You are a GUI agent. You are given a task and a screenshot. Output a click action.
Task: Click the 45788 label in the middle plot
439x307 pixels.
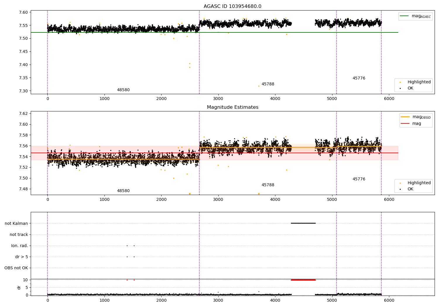click(268, 185)
